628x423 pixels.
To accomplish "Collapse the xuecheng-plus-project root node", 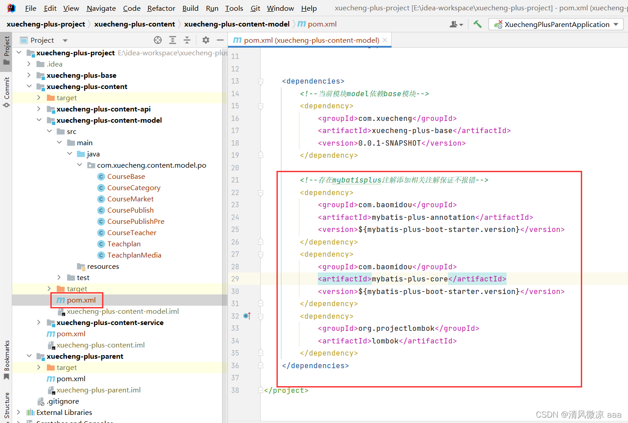I will pyautogui.click(x=19, y=53).
